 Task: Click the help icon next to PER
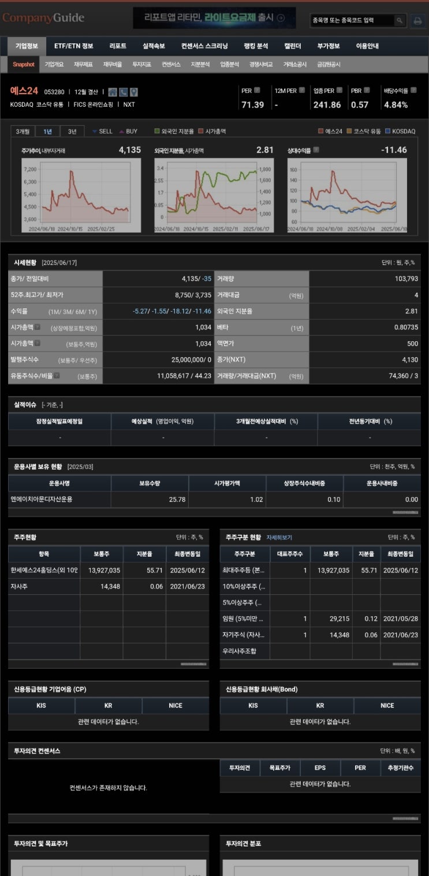pyautogui.click(x=258, y=90)
